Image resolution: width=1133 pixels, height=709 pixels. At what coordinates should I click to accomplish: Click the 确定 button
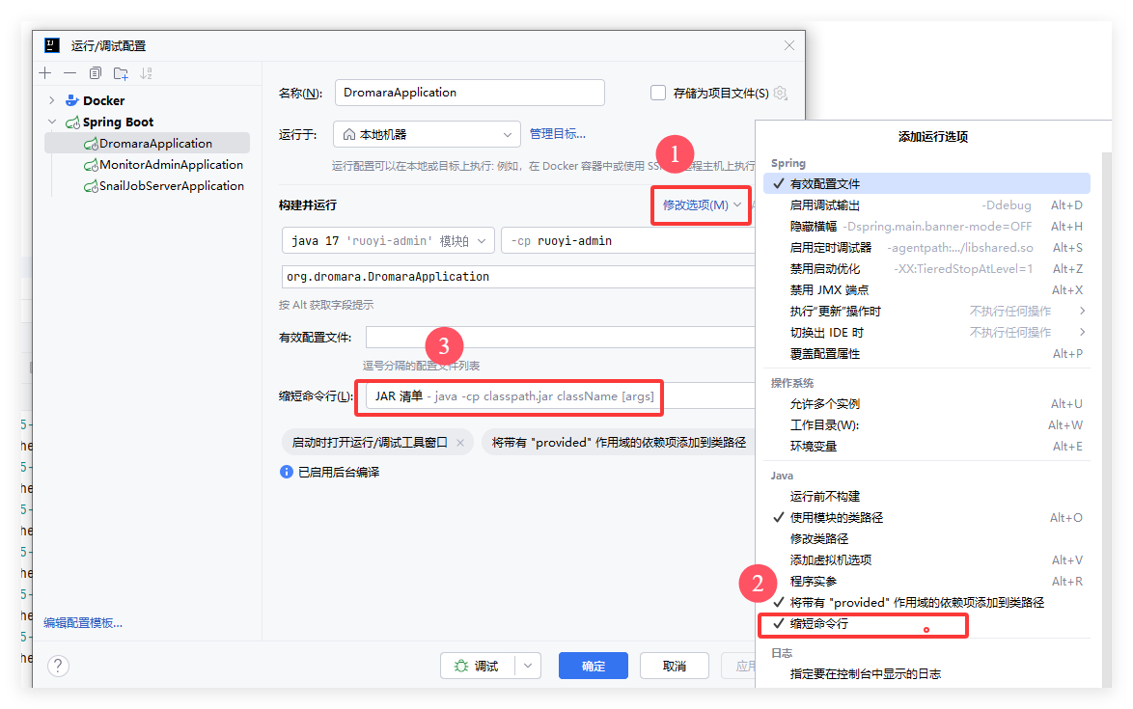[x=593, y=666]
